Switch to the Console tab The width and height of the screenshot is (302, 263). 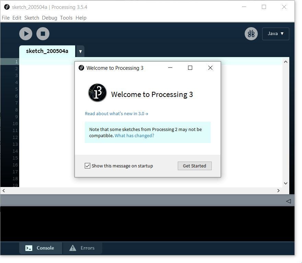[40, 248]
